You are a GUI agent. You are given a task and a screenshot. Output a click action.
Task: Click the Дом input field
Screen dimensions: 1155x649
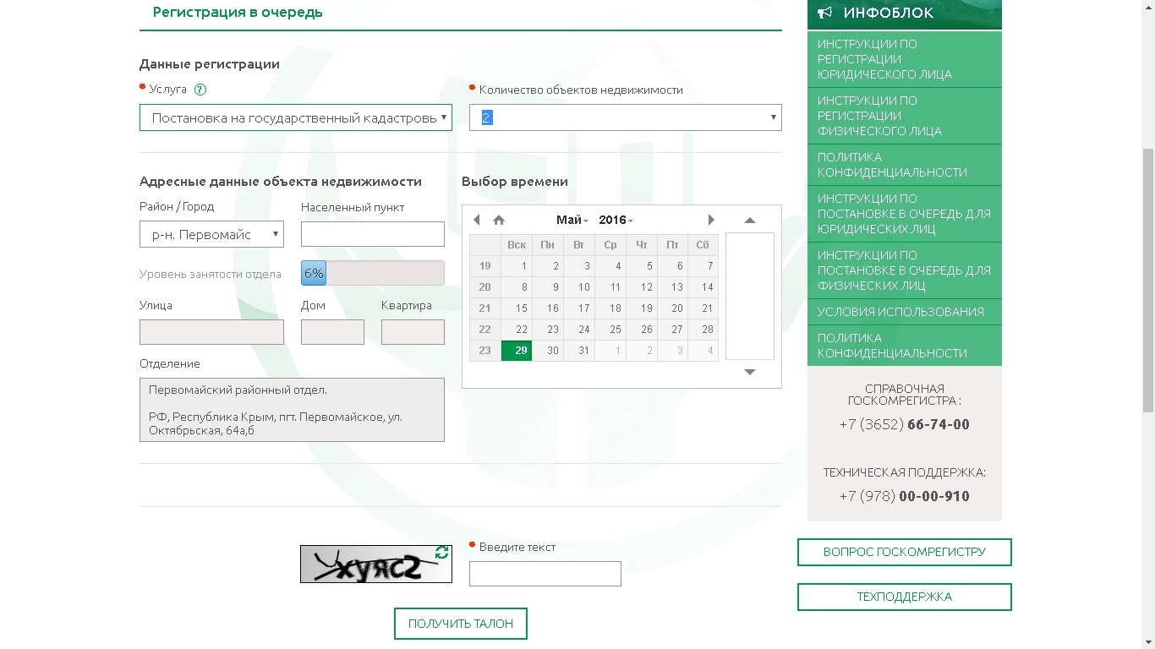(x=332, y=332)
